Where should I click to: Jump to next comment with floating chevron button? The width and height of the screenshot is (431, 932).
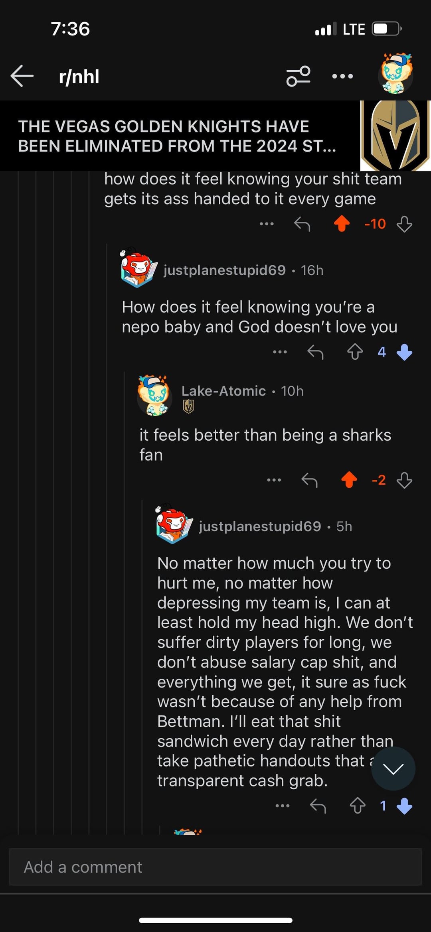(393, 769)
